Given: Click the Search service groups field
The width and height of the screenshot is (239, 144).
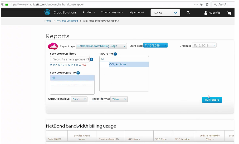Looking at the screenshot, I should pos(69,59).
